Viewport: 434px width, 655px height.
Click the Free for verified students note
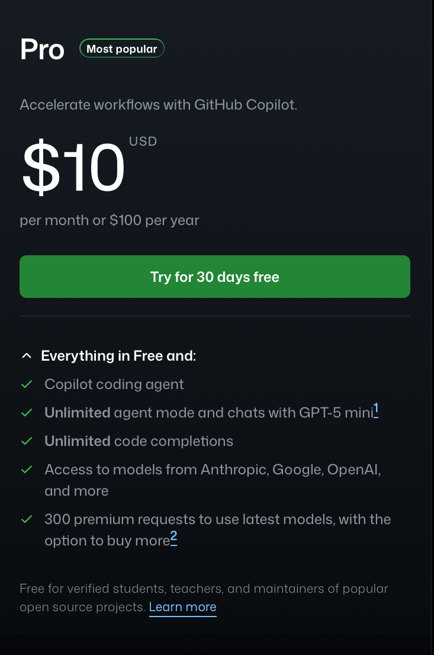[204, 589]
